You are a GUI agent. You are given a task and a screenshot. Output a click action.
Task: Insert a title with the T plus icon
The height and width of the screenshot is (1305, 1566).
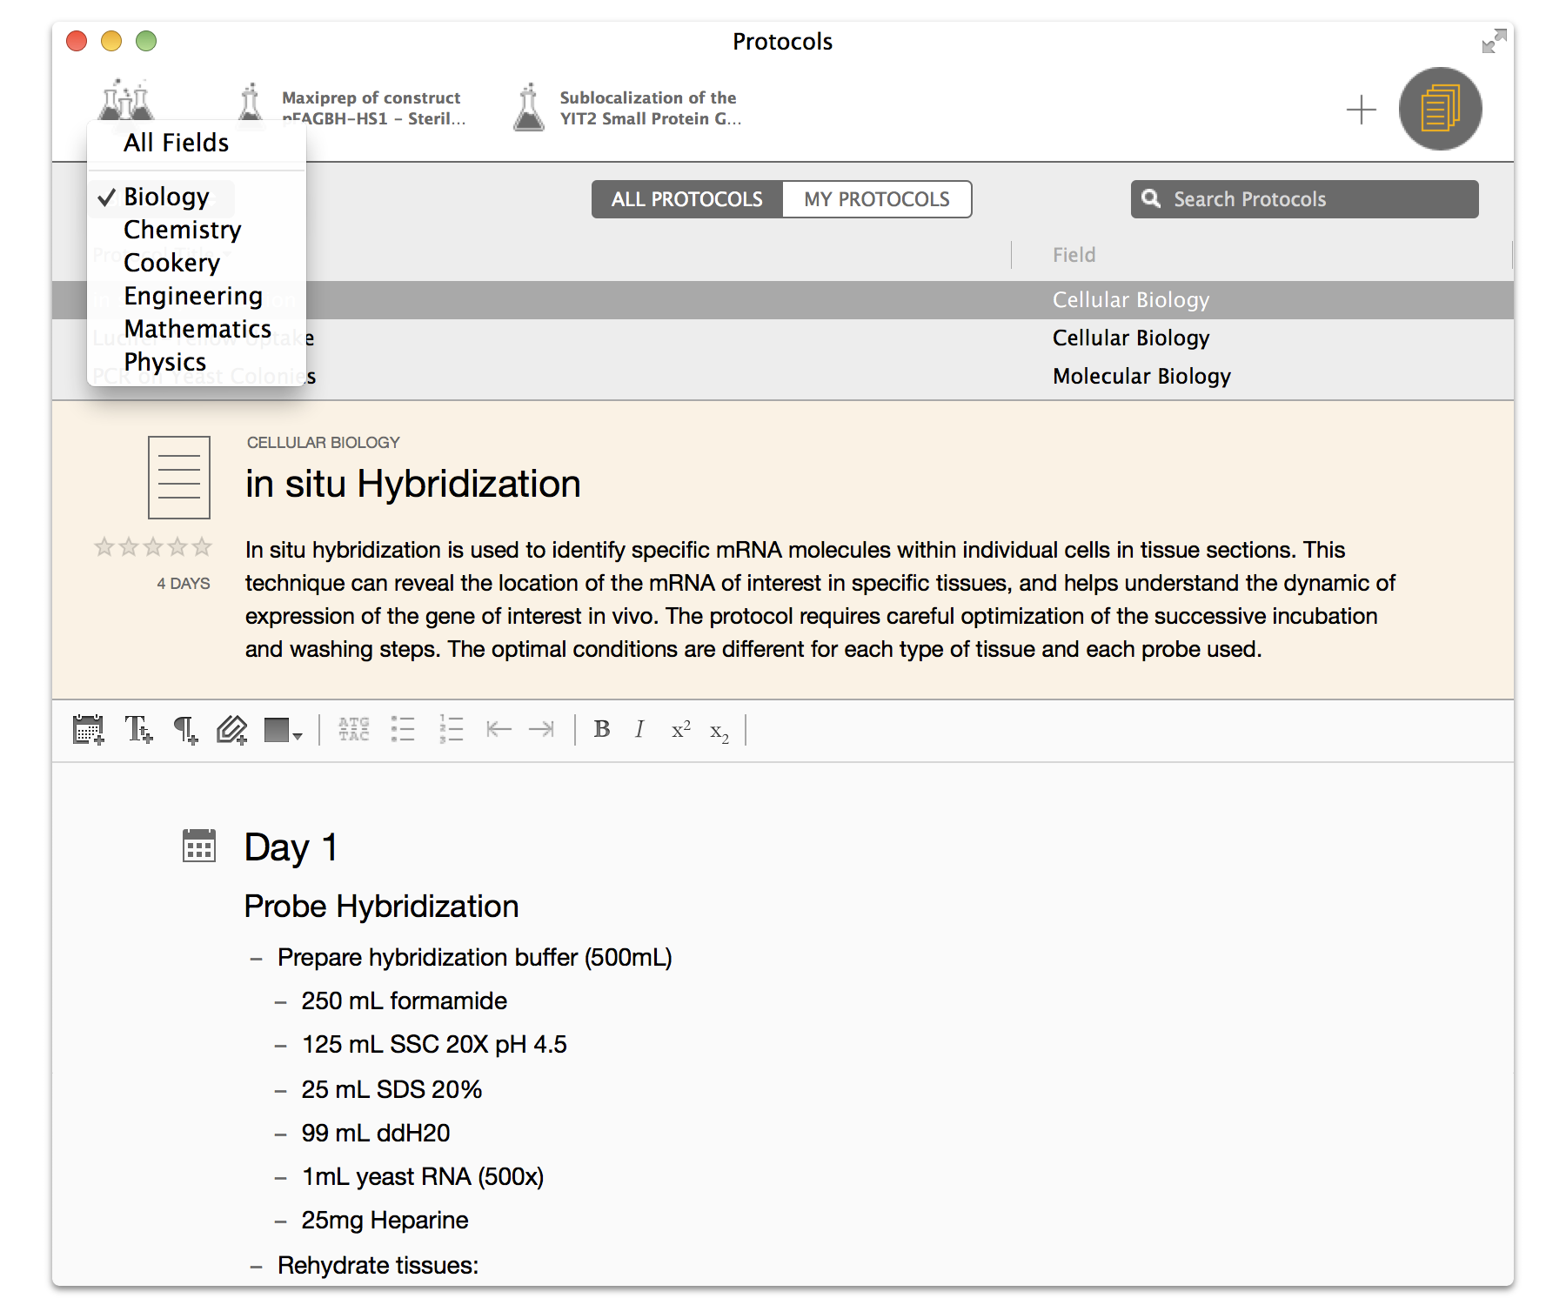coord(138,730)
